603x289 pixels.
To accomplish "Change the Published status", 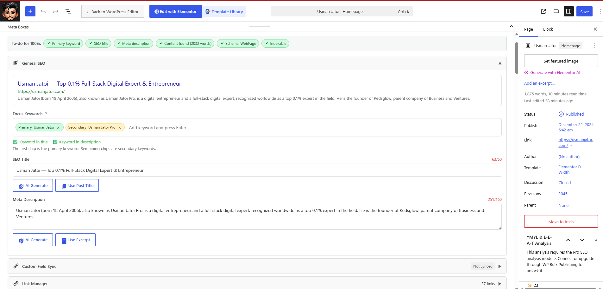I will pyautogui.click(x=571, y=114).
